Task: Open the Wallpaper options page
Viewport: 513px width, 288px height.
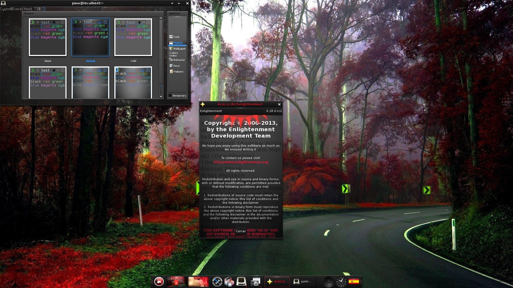Action: [x=177, y=49]
